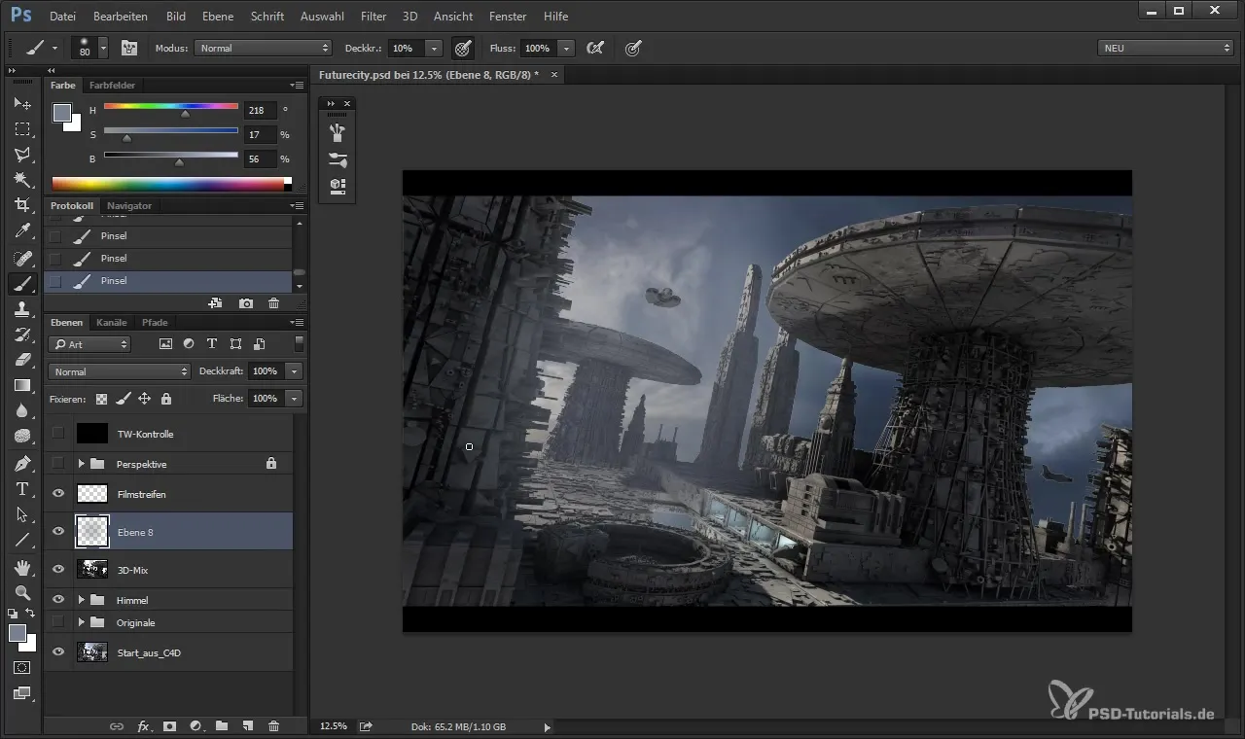
Task: Select the Blur tool
Action: [x=21, y=411]
